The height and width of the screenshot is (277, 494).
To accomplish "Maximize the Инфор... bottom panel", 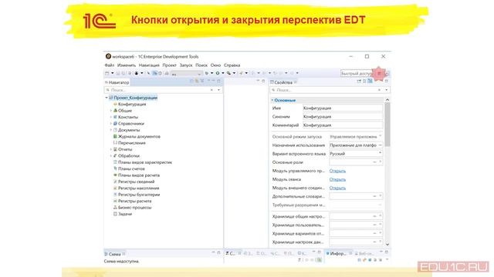I will [387, 252].
